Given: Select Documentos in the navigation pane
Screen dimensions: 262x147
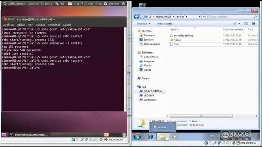Looking at the screenshot, I should (x=149, y=57).
